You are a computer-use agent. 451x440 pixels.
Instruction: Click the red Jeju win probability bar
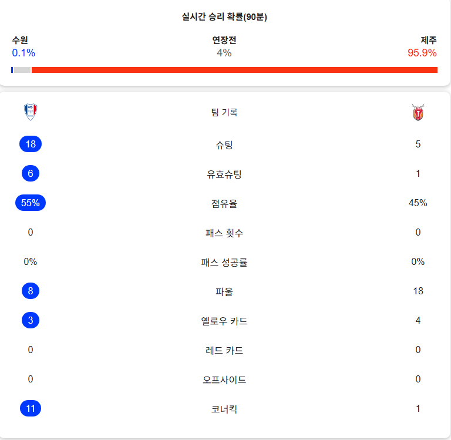234,70
